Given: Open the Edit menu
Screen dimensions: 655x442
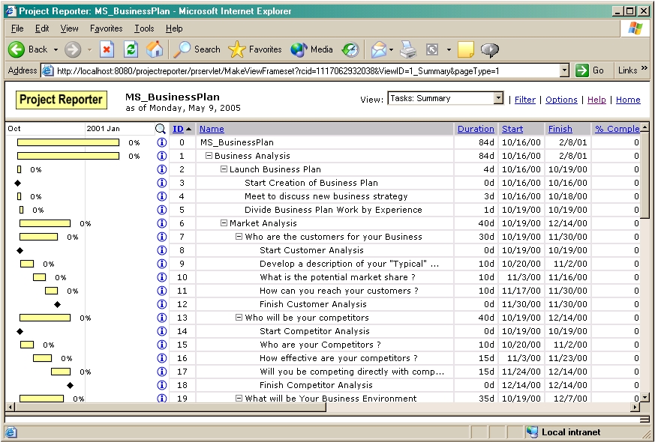Looking at the screenshot, I should point(42,28).
